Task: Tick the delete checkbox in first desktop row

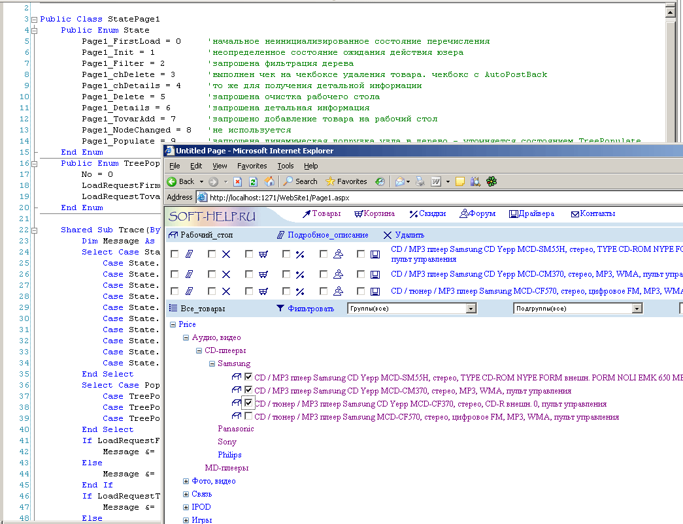Action: coord(212,254)
